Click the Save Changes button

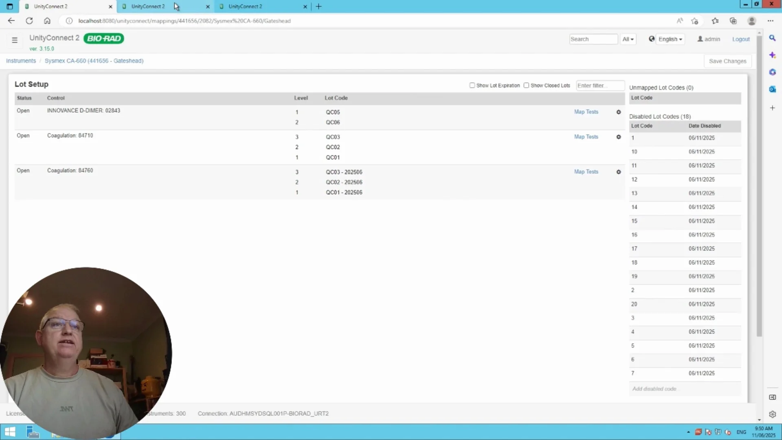click(x=727, y=61)
